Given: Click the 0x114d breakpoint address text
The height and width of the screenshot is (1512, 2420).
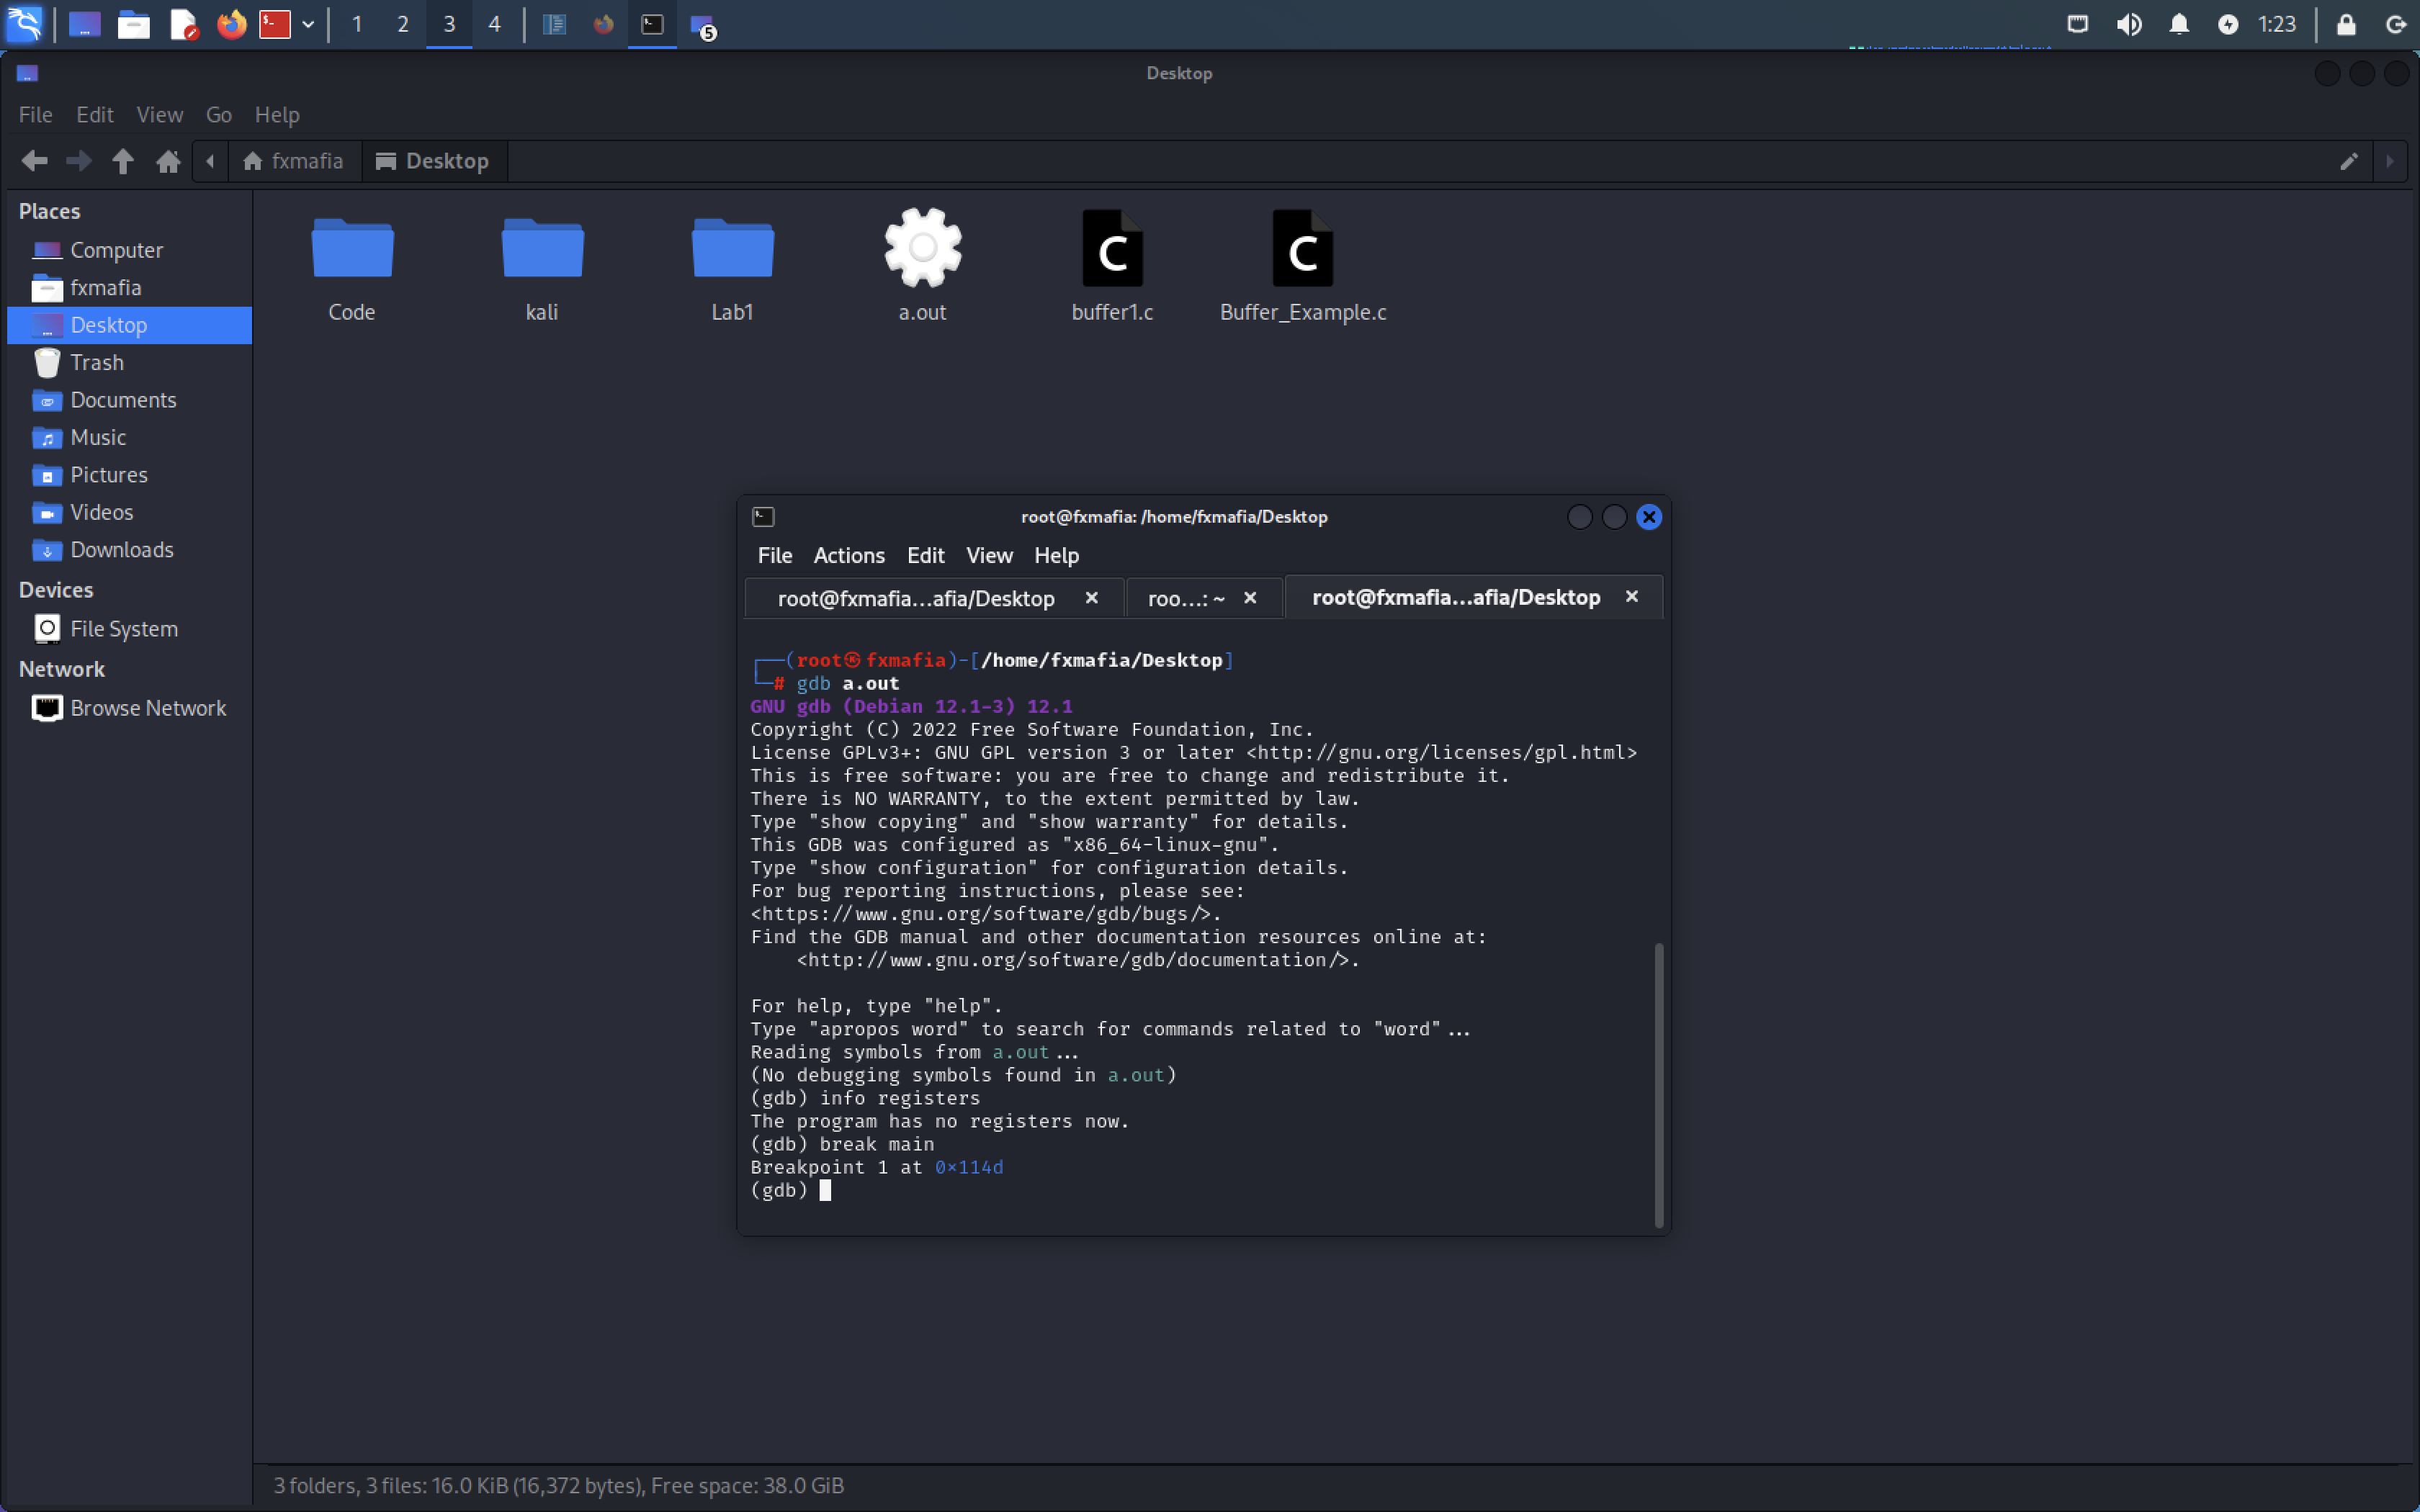Looking at the screenshot, I should [969, 1167].
